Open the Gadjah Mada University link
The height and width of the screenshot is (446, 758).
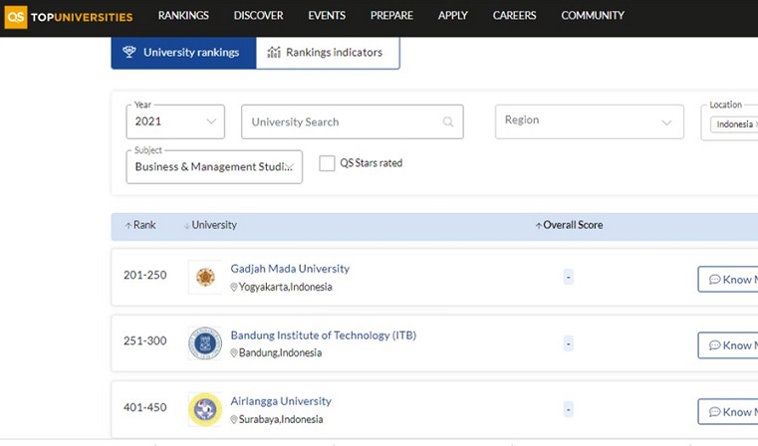[290, 269]
